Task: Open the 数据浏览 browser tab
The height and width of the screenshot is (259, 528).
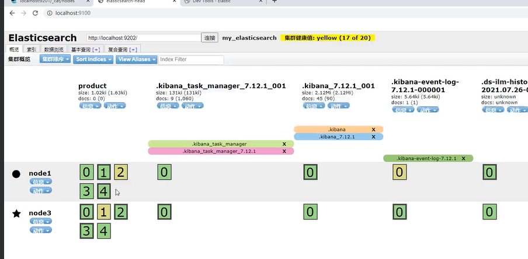Action: 54,50
